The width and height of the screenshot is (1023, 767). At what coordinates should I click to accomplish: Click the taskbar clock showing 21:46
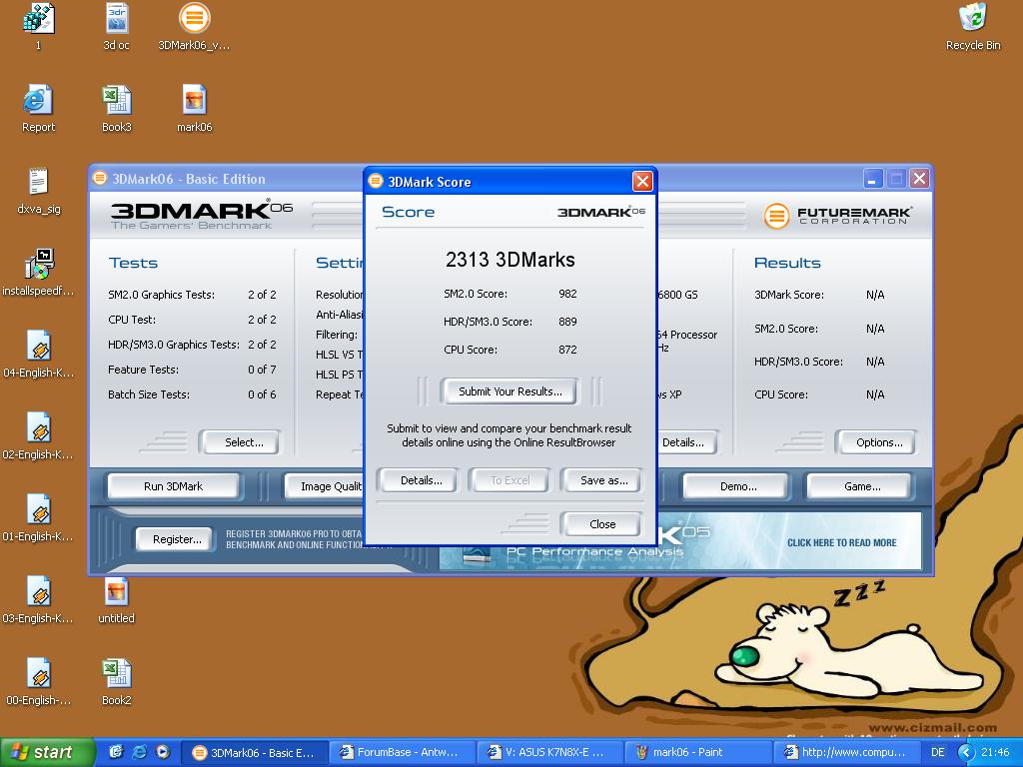(x=995, y=752)
